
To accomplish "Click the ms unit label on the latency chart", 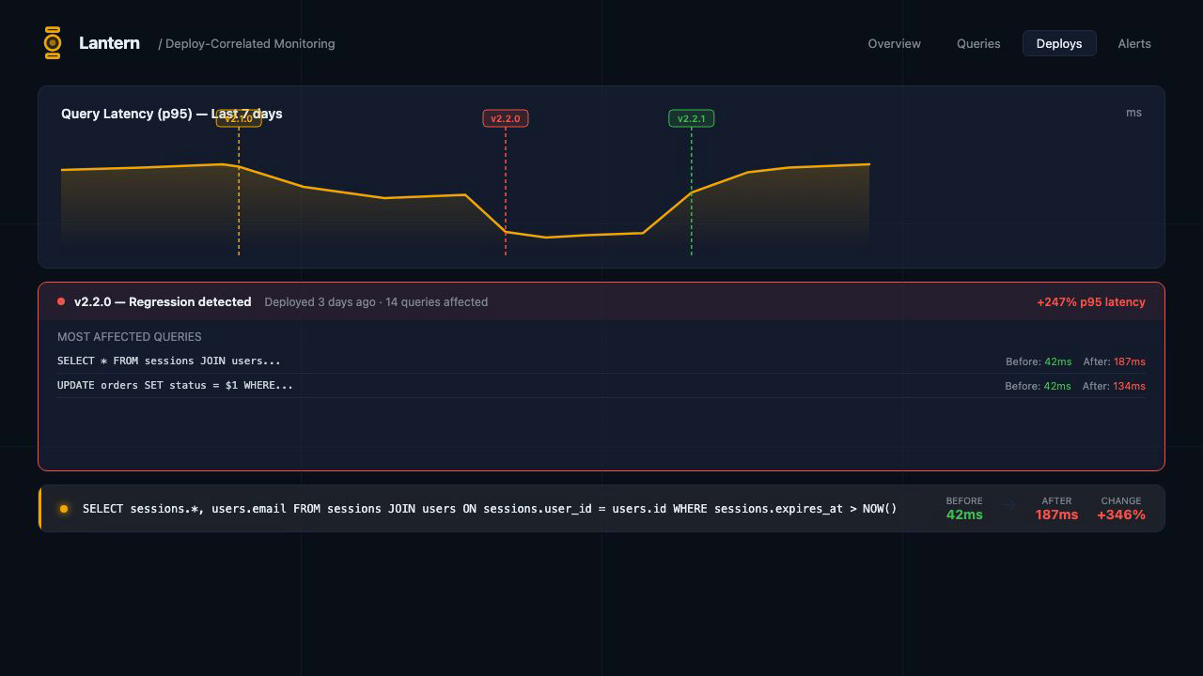I will coord(1133,112).
